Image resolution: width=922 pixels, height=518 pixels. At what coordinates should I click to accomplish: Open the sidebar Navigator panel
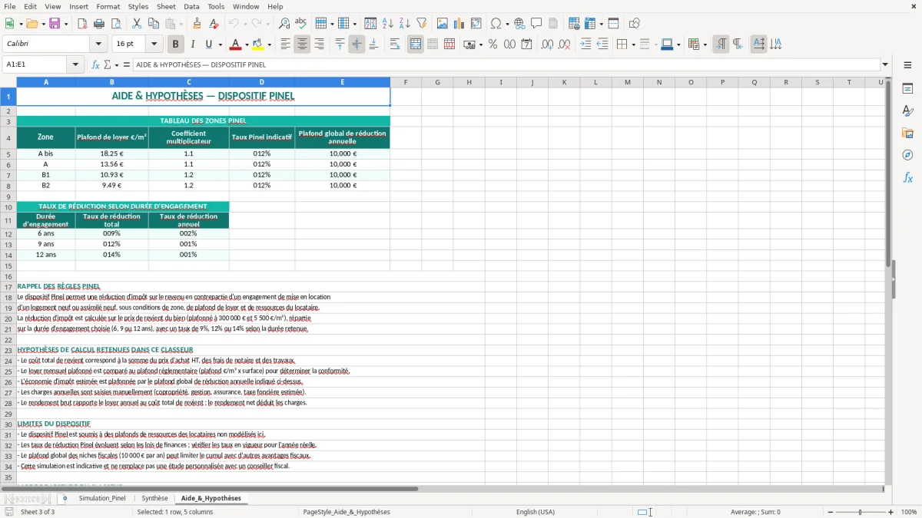pos(907,155)
